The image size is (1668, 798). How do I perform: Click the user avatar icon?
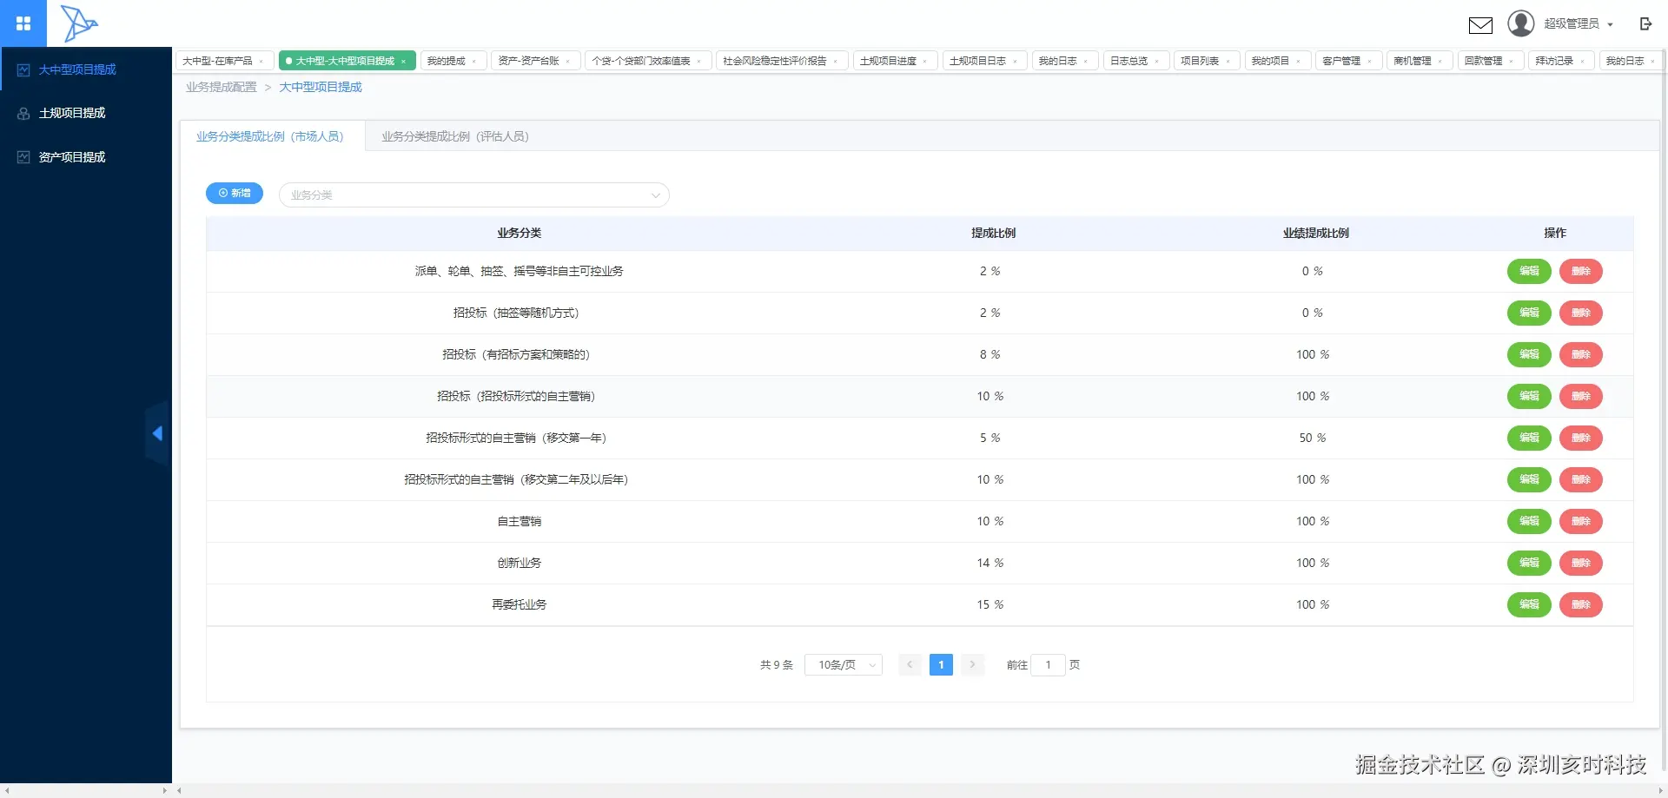click(x=1521, y=23)
